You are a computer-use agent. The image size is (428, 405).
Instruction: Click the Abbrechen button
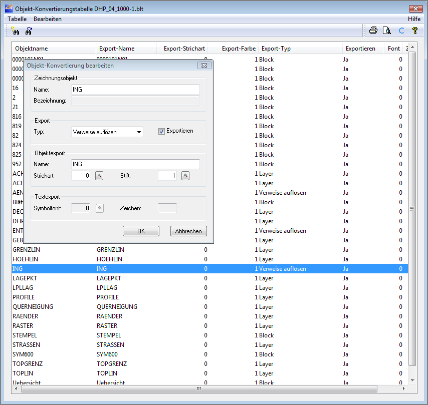[188, 231]
